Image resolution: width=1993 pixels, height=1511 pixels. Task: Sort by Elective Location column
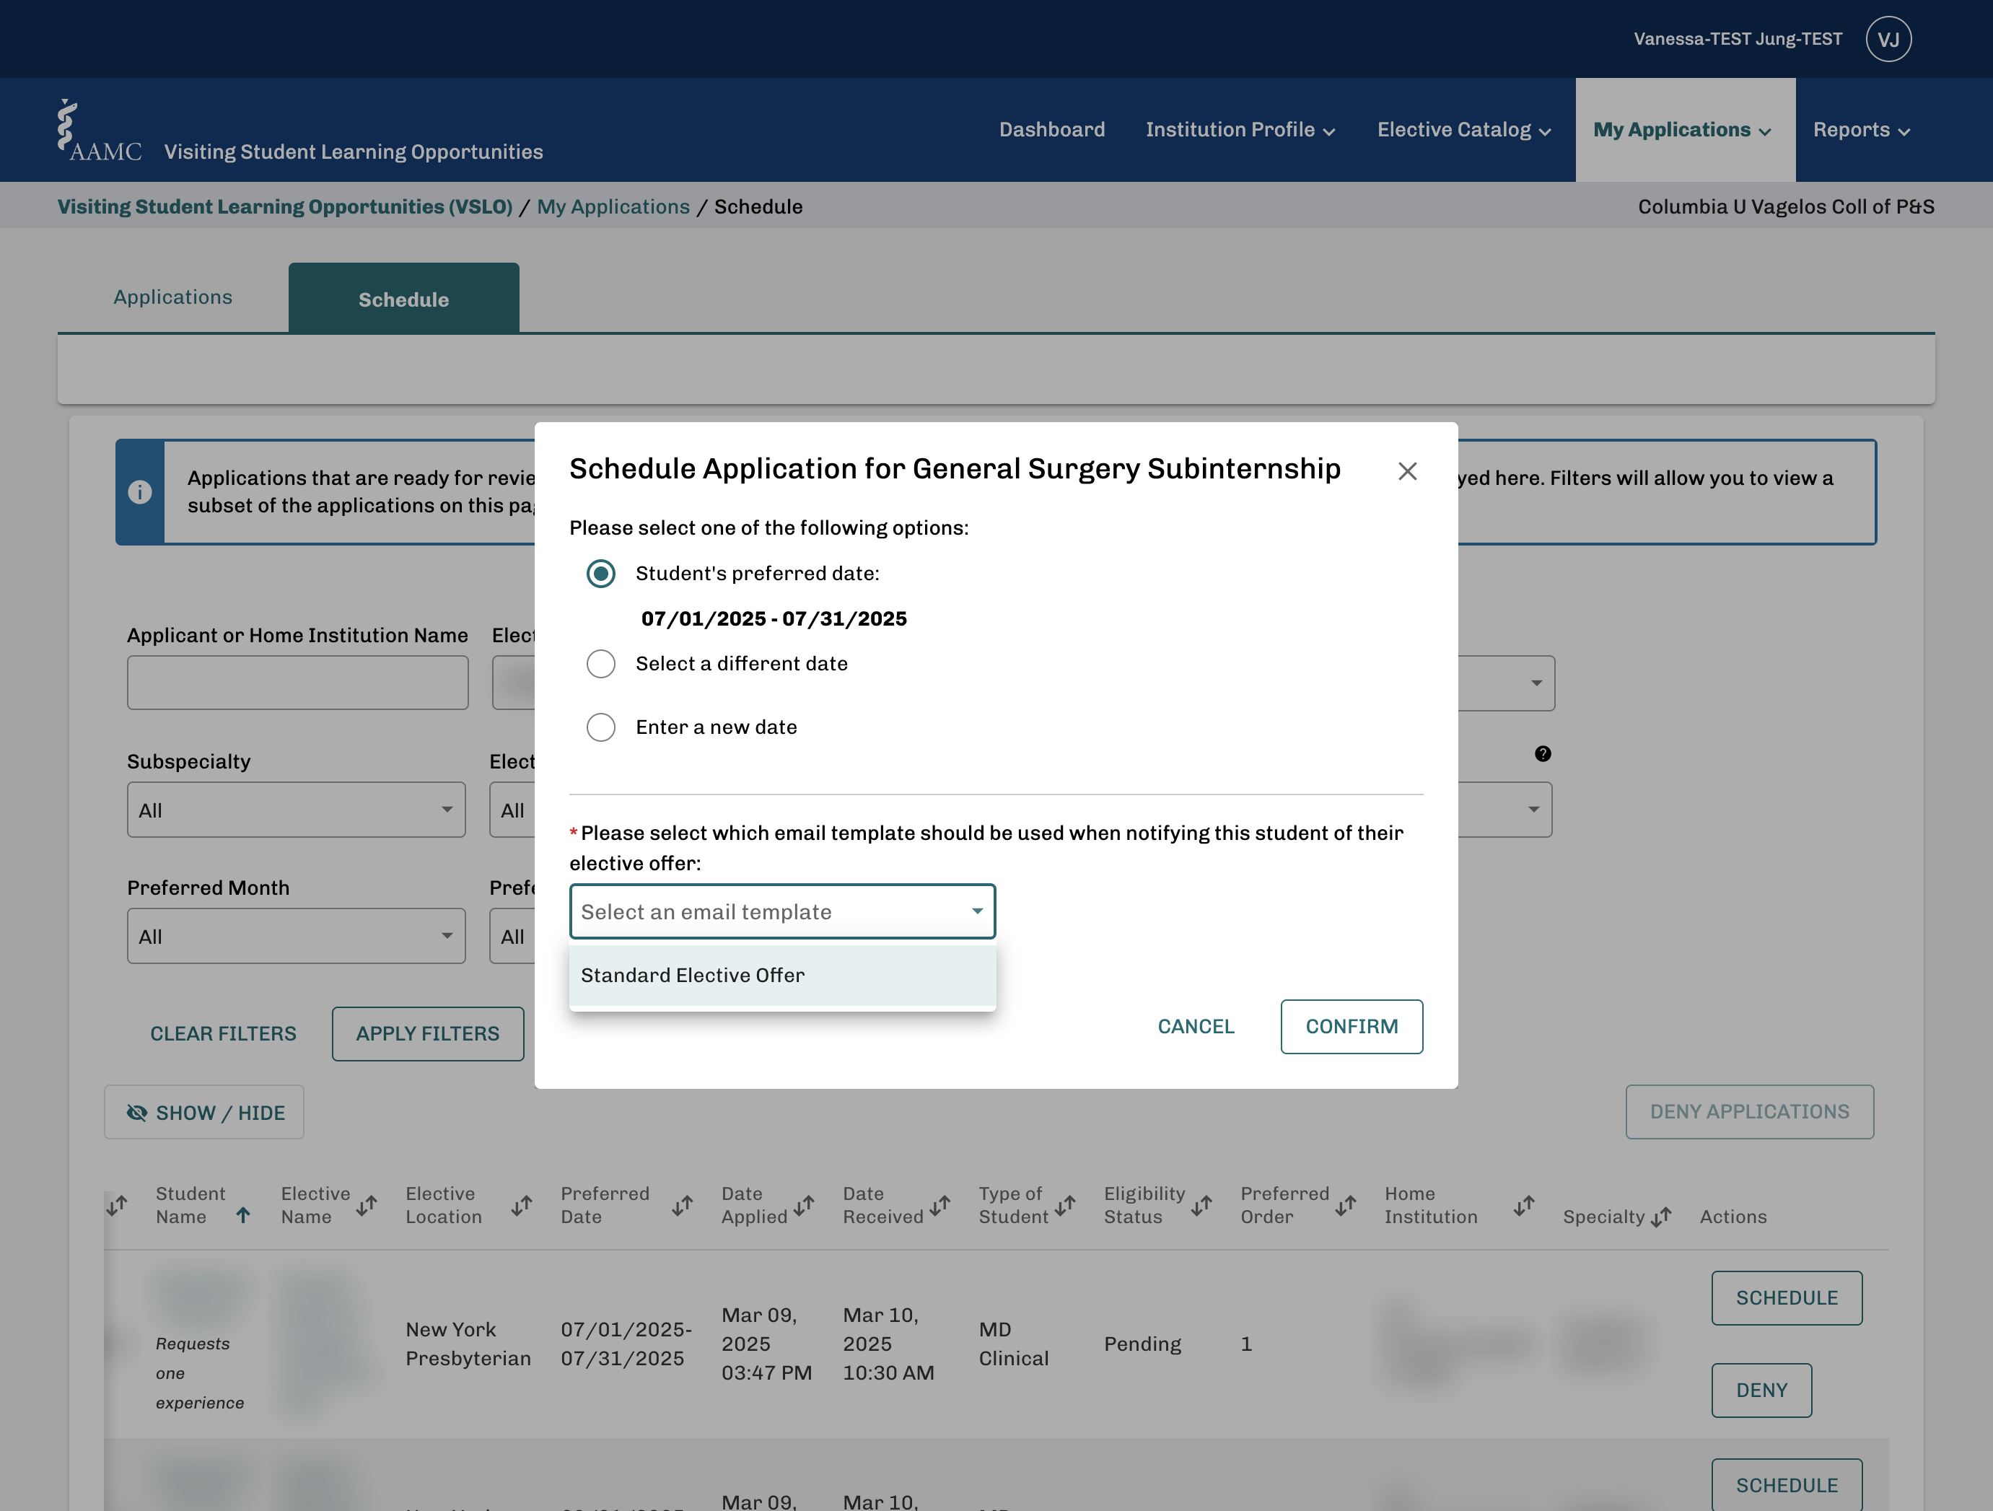point(522,1204)
